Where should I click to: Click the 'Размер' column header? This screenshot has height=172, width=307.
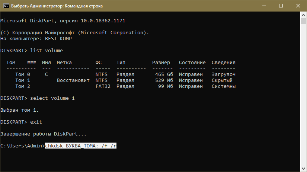pos(161,63)
